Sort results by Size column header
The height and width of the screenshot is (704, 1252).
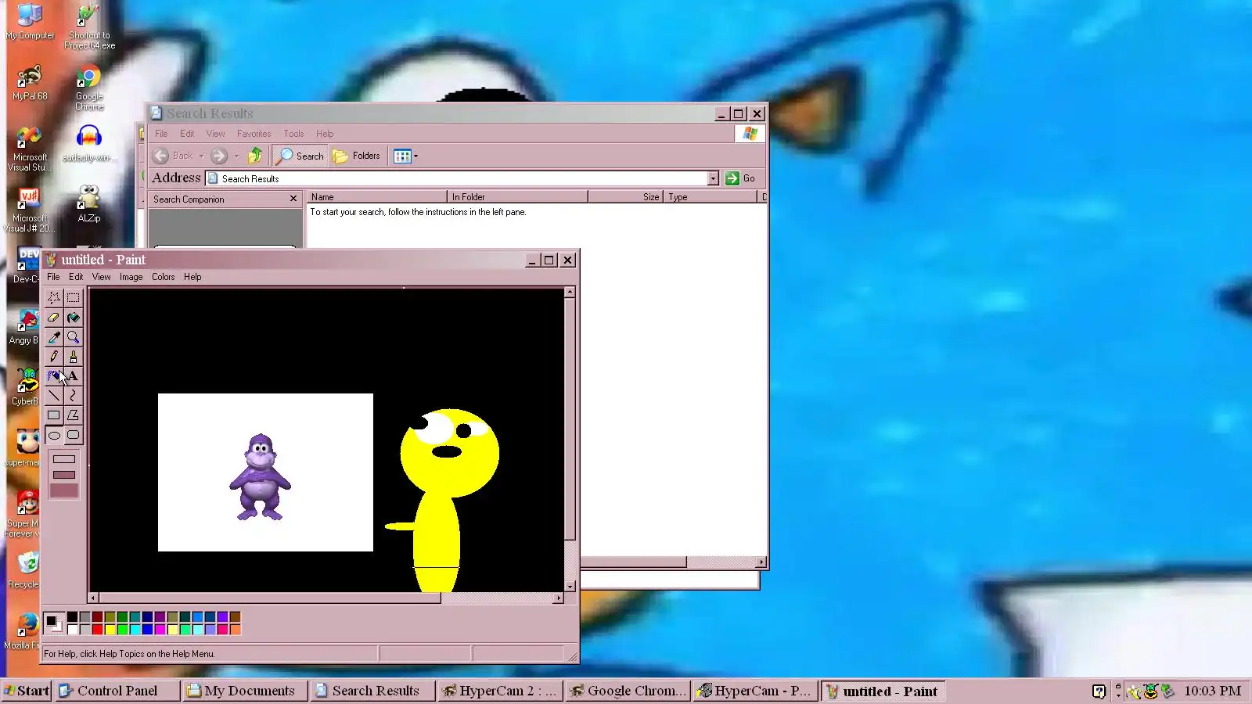626,197
